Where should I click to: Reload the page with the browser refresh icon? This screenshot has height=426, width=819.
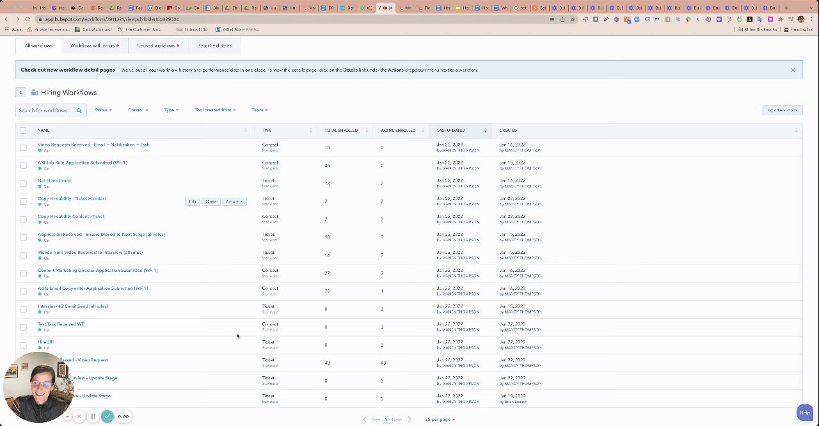pos(28,19)
